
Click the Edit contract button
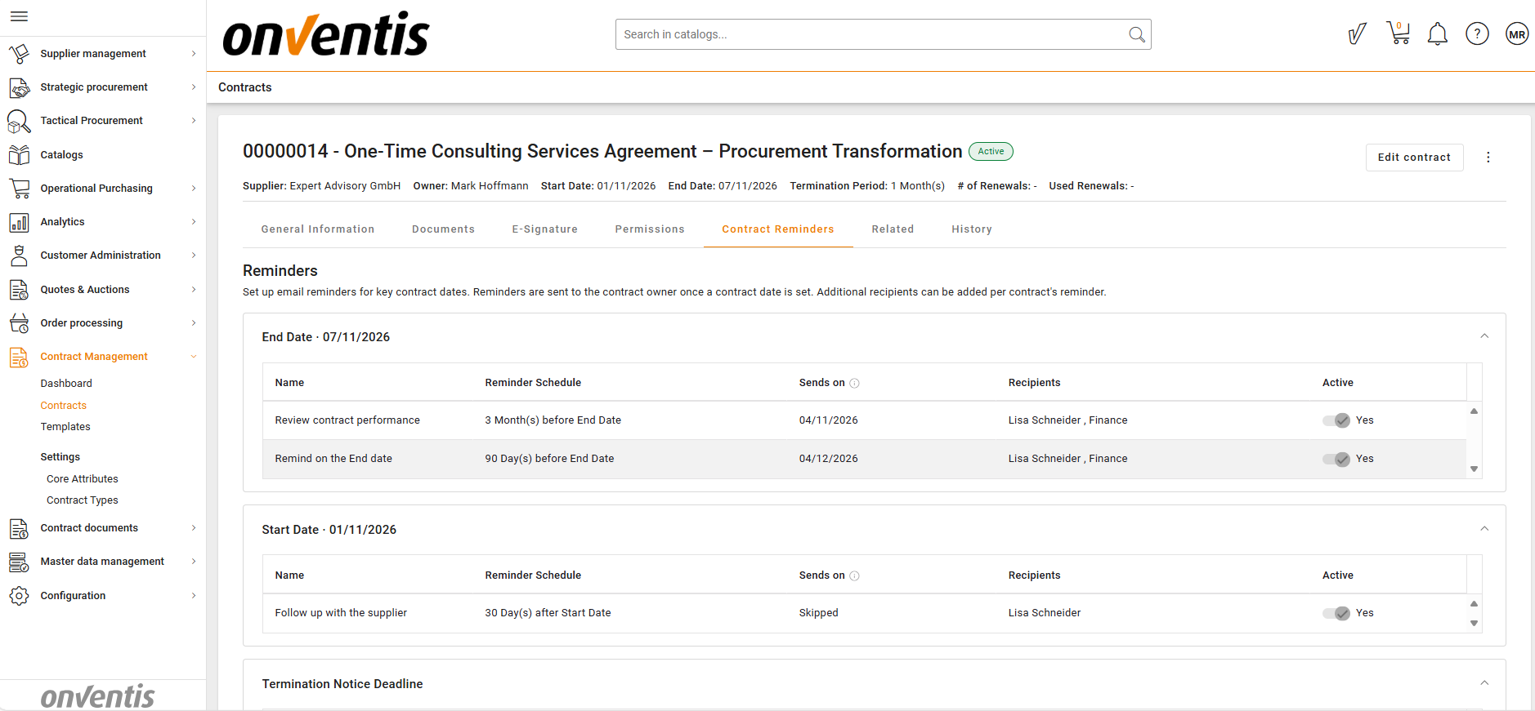(x=1413, y=158)
